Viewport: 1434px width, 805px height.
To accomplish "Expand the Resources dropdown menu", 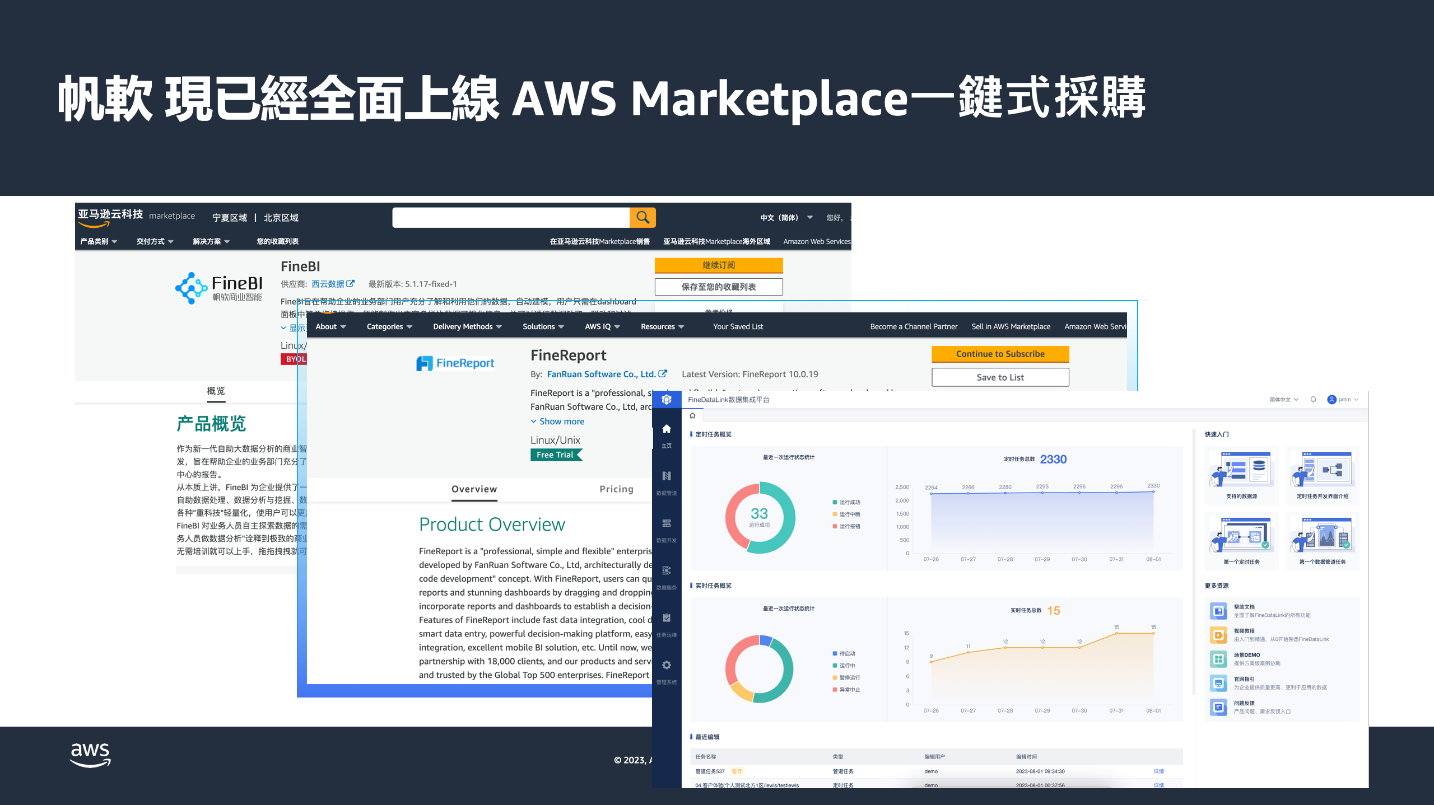I will click(662, 326).
